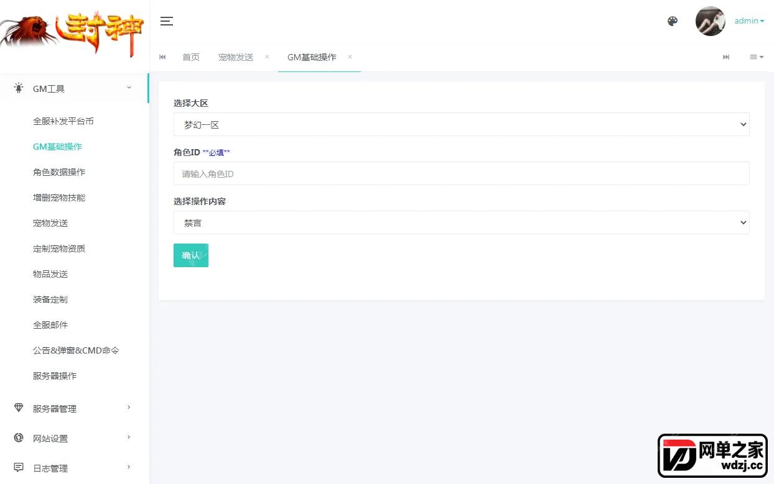The image size is (774, 484).
Task: Go to 装备定制 page
Action: (x=50, y=299)
